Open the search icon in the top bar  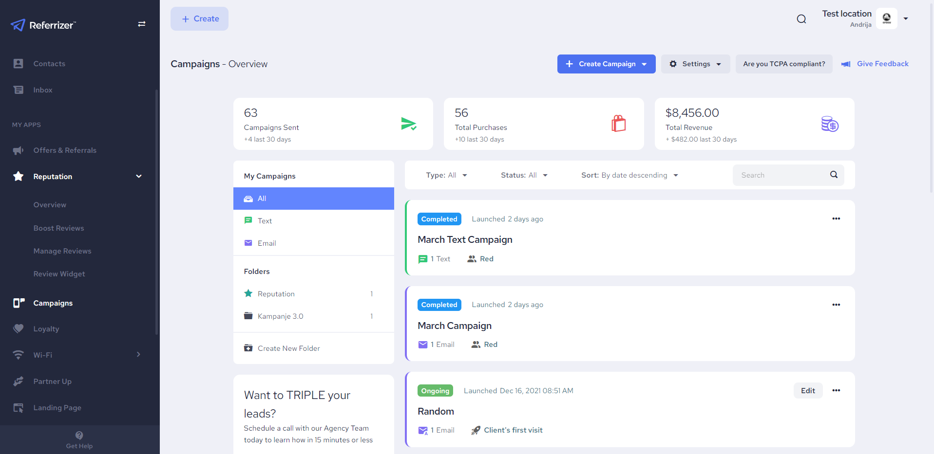(801, 19)
